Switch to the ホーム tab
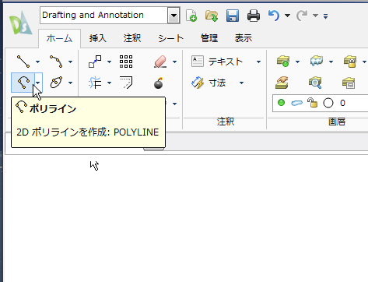Screen dimensions: 368x282 coord(59,38)
